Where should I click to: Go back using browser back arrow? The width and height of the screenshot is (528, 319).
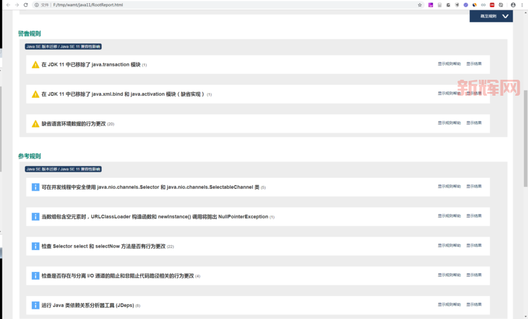point(7,4)
